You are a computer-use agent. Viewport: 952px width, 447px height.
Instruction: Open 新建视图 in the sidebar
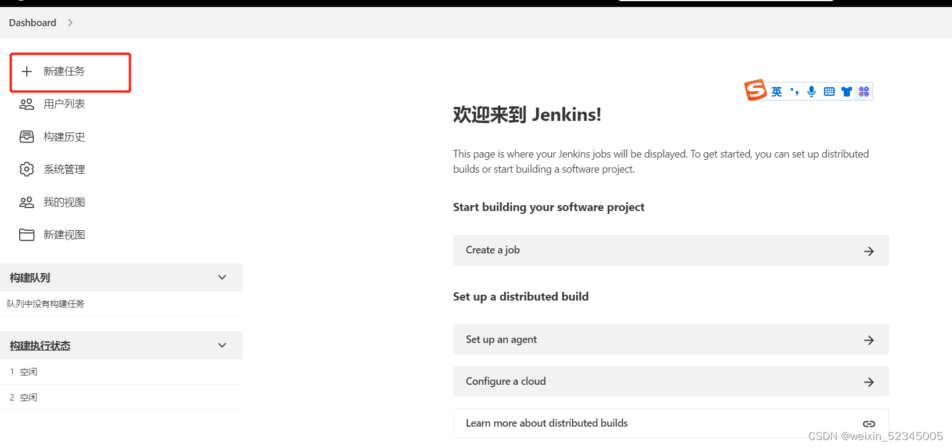click(x=64, y=235)
